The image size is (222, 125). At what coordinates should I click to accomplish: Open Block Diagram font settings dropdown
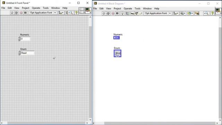tap(157, 13)
